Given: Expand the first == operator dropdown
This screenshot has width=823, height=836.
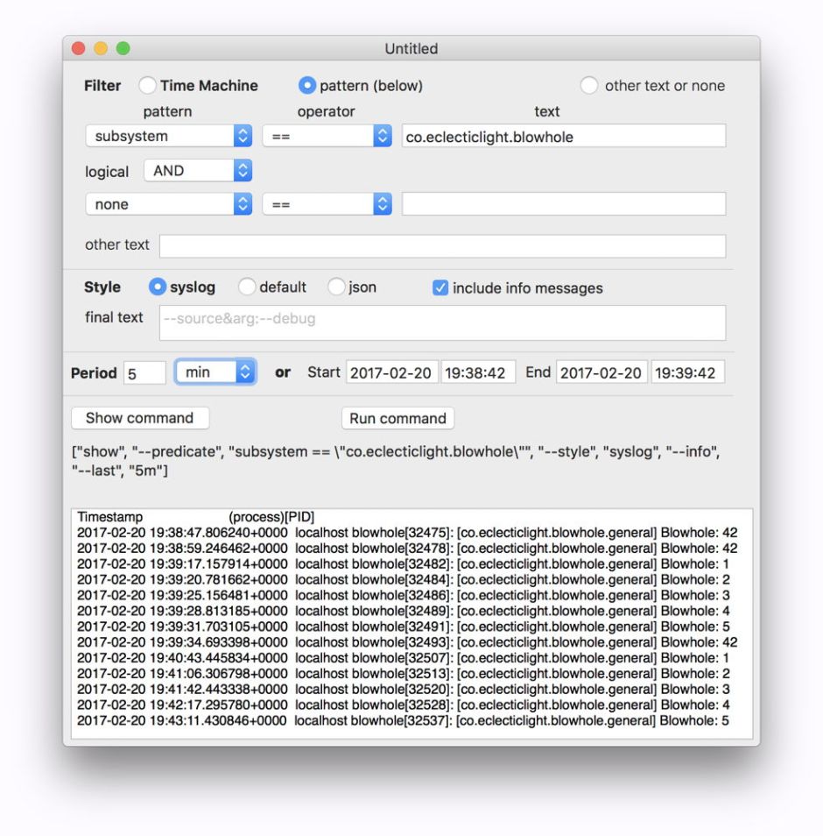Looking at the screenshot, I should coord(327,136).
